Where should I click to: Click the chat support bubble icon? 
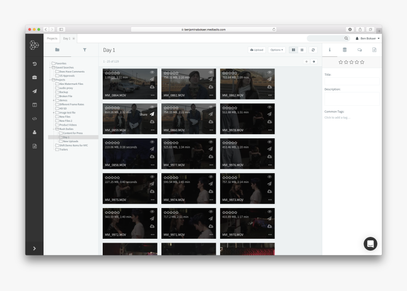pos(370,244)
